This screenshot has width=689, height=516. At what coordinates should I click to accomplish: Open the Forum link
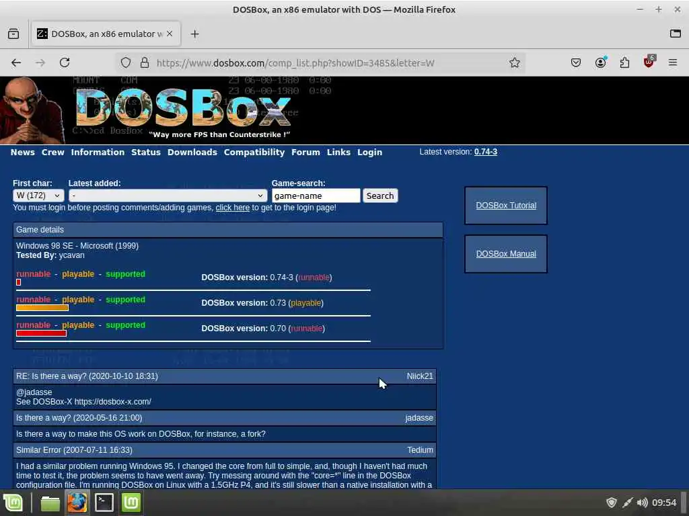(x=305, y=153)
